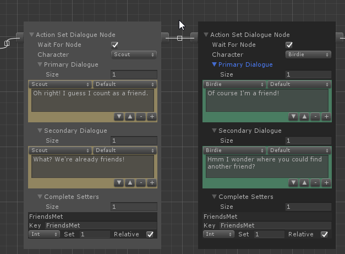345x254 pixels.
Task: Toggle Wait For Node on the Scout node
Action: (115, 45)
